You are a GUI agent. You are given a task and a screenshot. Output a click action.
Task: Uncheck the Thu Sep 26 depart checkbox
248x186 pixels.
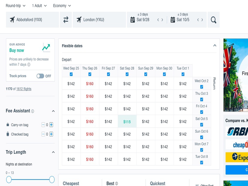coord(90,74)
